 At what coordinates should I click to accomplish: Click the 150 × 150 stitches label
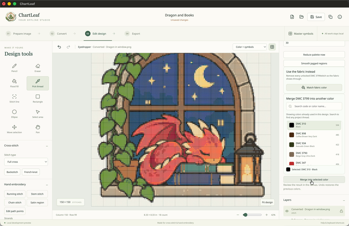pos(70,202)
